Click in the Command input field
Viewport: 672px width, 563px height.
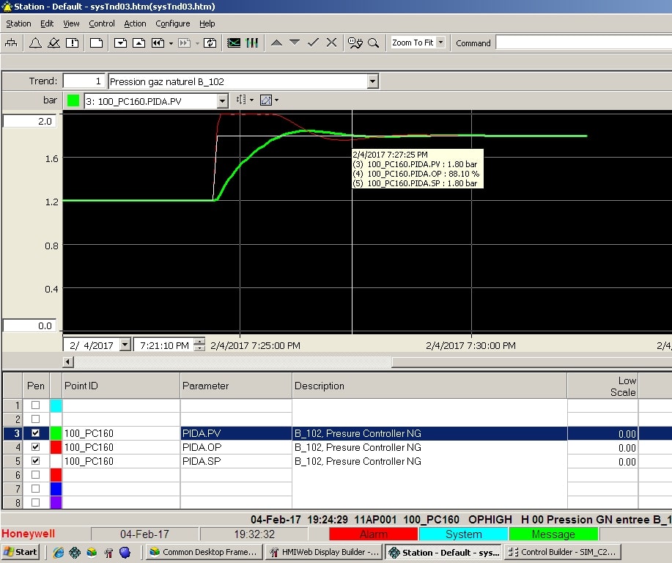click(583, 43)
